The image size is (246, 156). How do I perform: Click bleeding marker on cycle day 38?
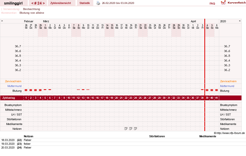click(x=202, y=90)
